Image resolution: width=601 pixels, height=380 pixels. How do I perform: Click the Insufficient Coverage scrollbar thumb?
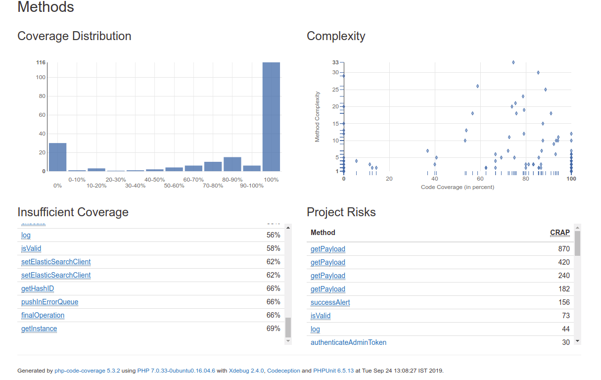288,327
